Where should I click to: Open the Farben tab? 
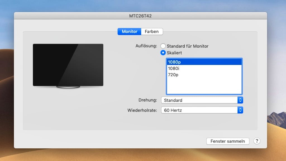point(152,32)
